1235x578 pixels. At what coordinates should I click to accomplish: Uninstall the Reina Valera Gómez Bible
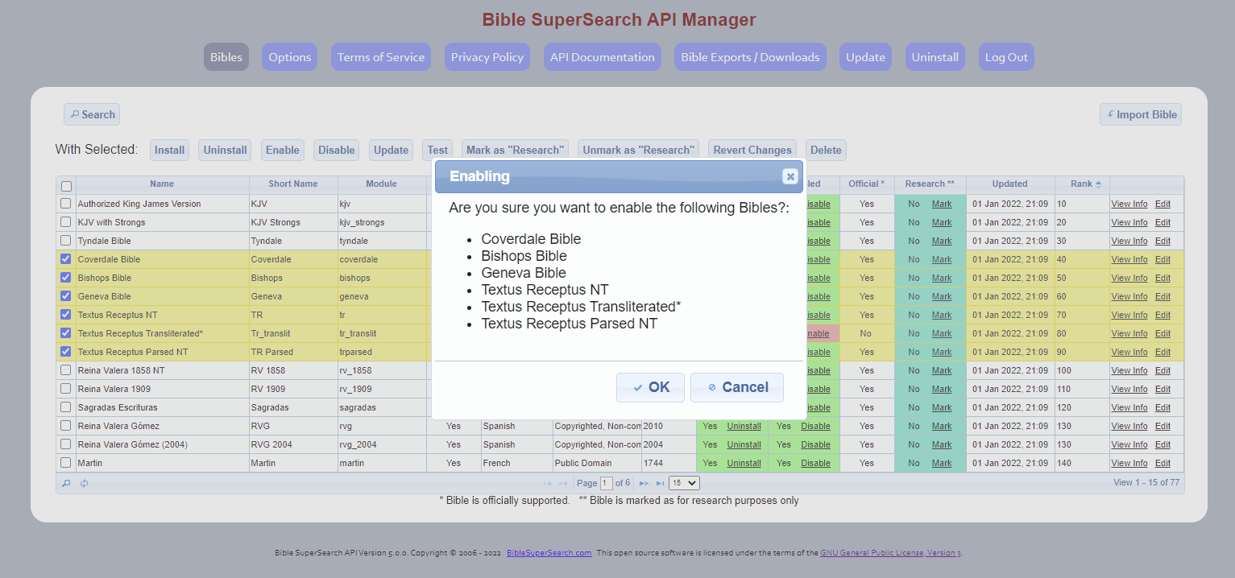tap(744, 426)
